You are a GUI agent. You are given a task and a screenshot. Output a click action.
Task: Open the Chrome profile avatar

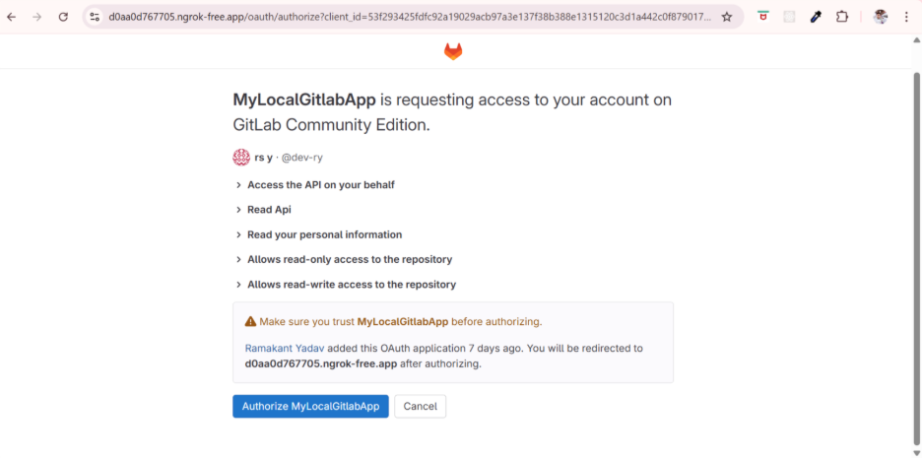tap(880, 17)
